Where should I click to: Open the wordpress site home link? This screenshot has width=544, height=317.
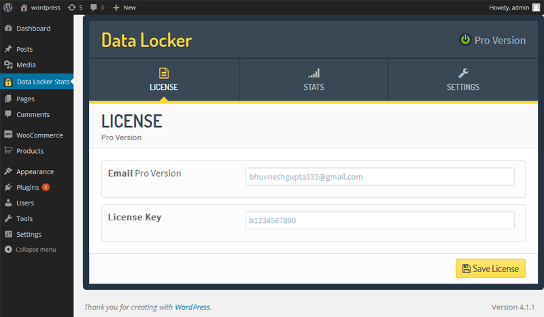pos(40,7)
